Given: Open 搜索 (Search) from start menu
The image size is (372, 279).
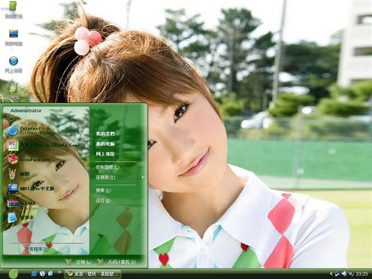Looking at the screenshot, I should pyautogui.click(x=103, y=190).
